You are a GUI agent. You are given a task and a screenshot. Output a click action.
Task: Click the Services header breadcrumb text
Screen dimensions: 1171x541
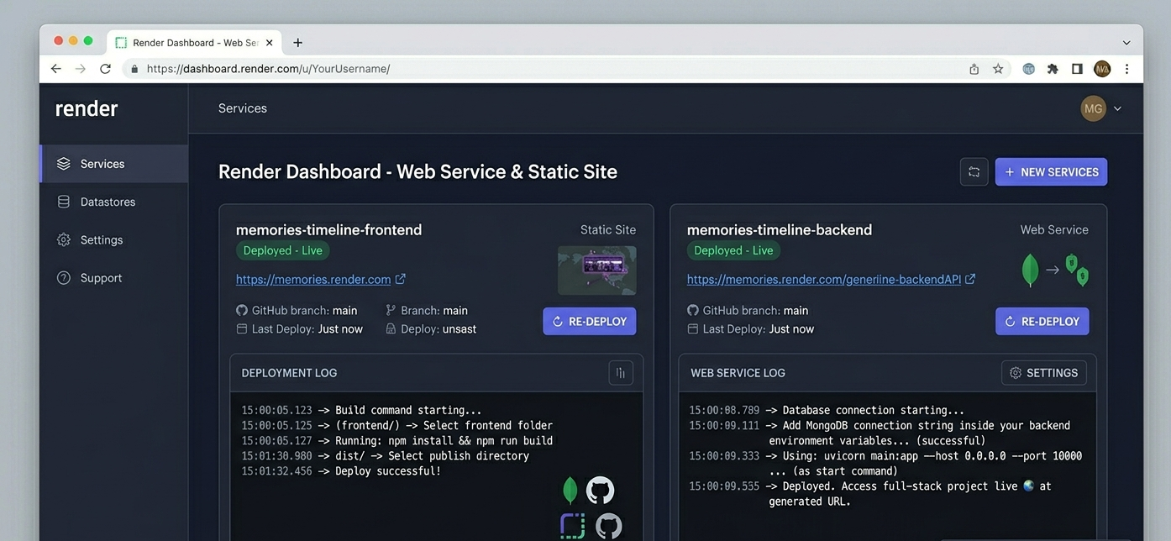coord(243,108)
